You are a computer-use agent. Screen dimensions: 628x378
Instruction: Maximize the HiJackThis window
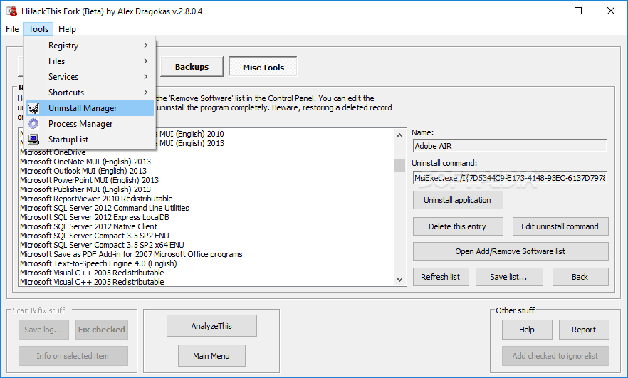click(578, 11)
